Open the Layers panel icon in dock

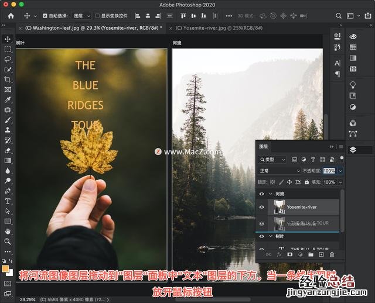pos(353,150)
